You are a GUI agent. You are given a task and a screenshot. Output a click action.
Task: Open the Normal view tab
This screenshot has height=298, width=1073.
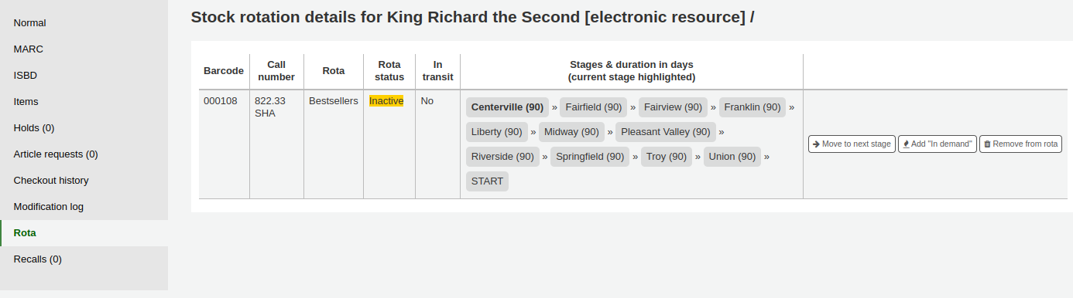(84, 23)
